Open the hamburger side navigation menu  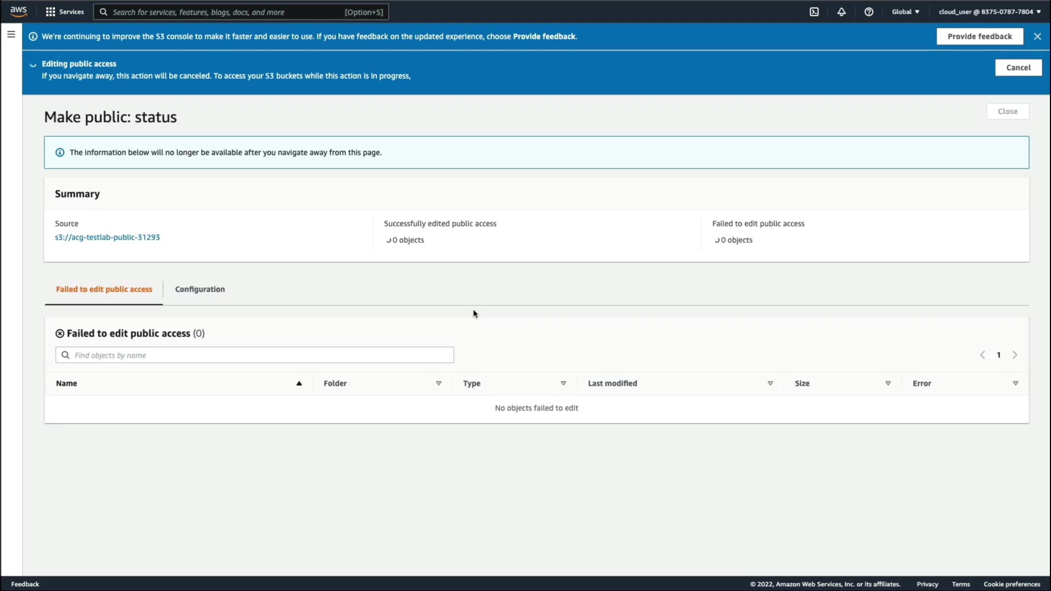click(11, 34)
